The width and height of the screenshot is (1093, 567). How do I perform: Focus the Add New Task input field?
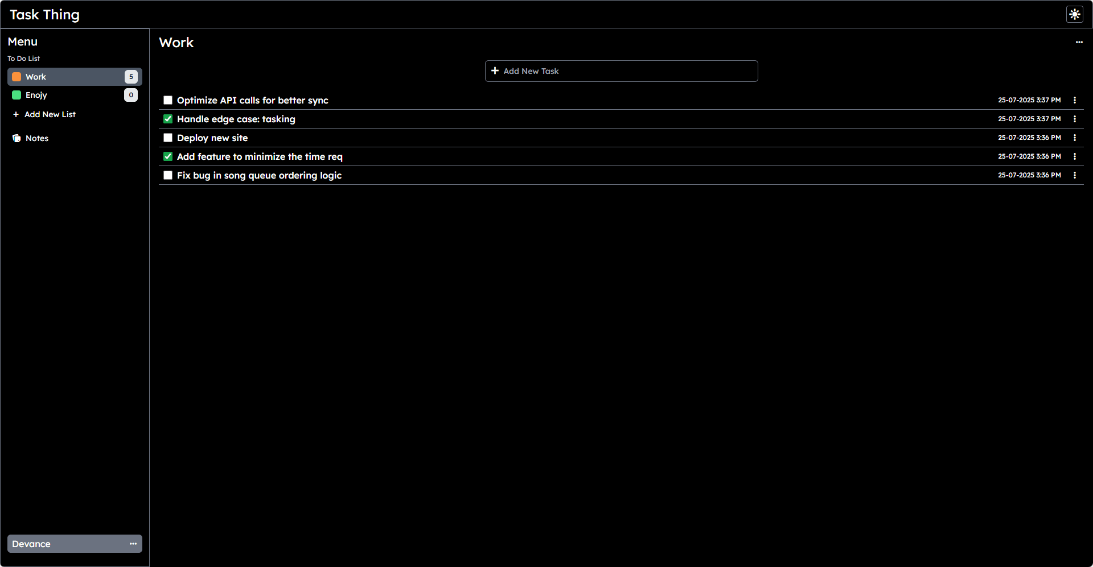(621, 71)
